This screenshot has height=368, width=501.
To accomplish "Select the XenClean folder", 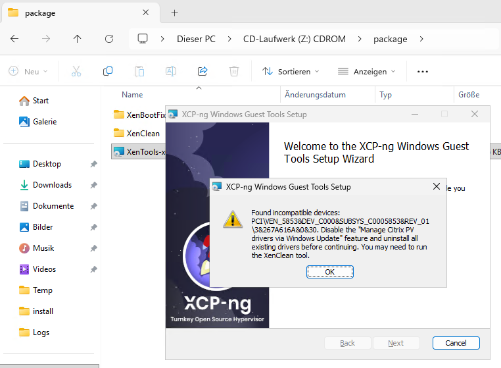I will click(143, 133).
